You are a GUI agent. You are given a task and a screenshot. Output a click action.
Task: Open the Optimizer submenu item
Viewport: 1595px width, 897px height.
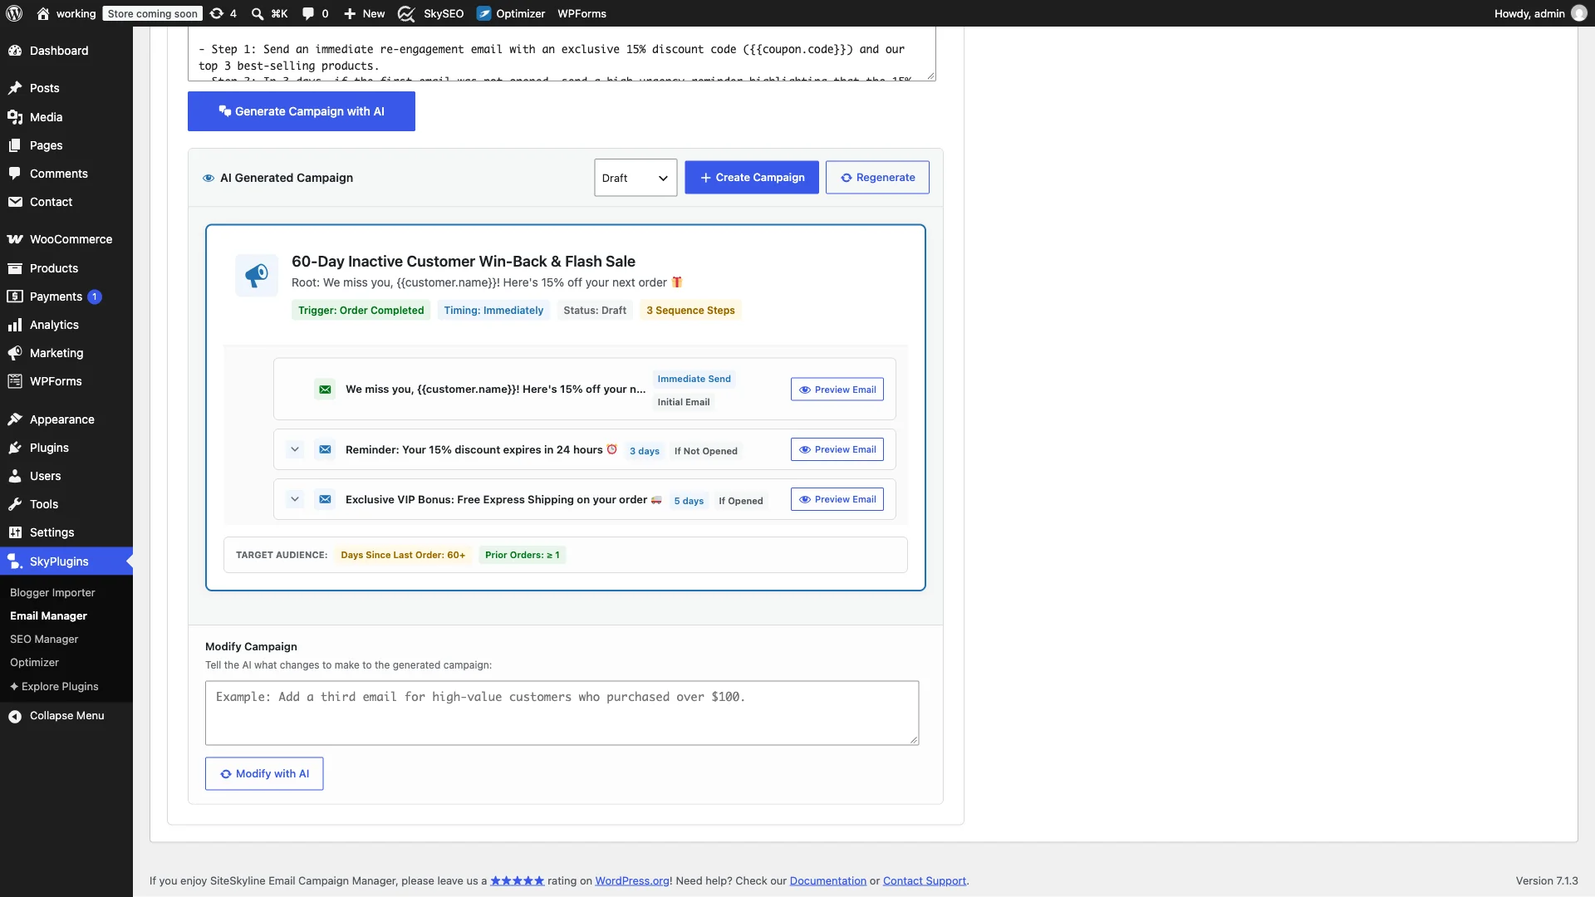(34, 662)
